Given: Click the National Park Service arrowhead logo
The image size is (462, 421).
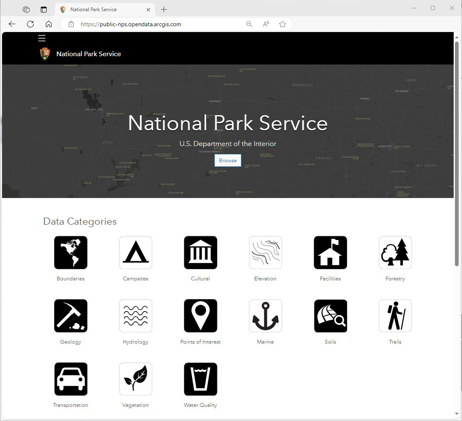Looking at the screenshot, I should point(45,53).
